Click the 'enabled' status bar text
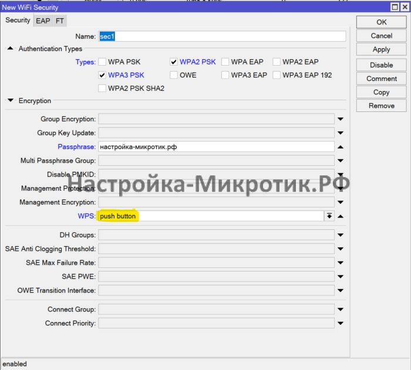 tap(15, 364)
